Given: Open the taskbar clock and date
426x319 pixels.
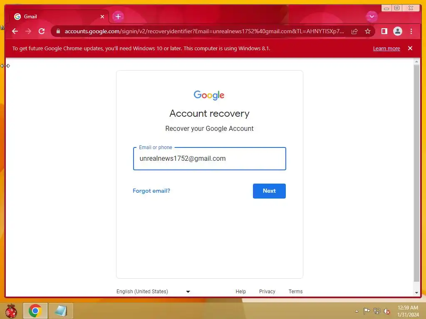Looking at the screenshot, I should 408,311.
